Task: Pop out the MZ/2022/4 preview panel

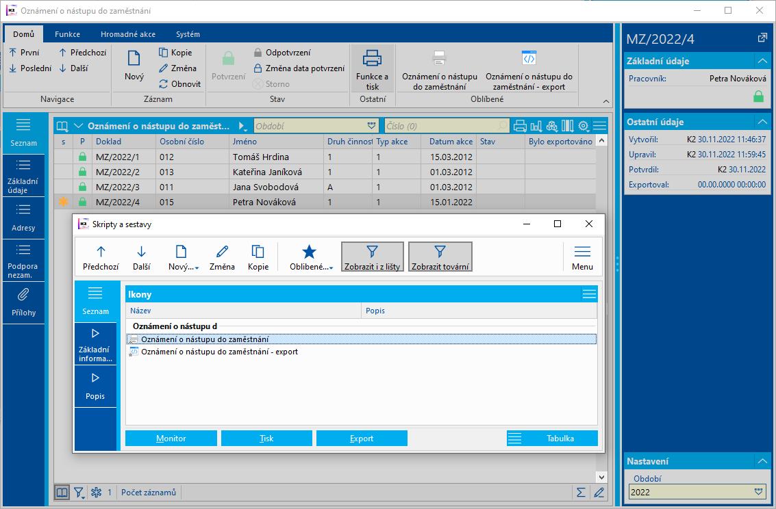Action: [762, 38]
